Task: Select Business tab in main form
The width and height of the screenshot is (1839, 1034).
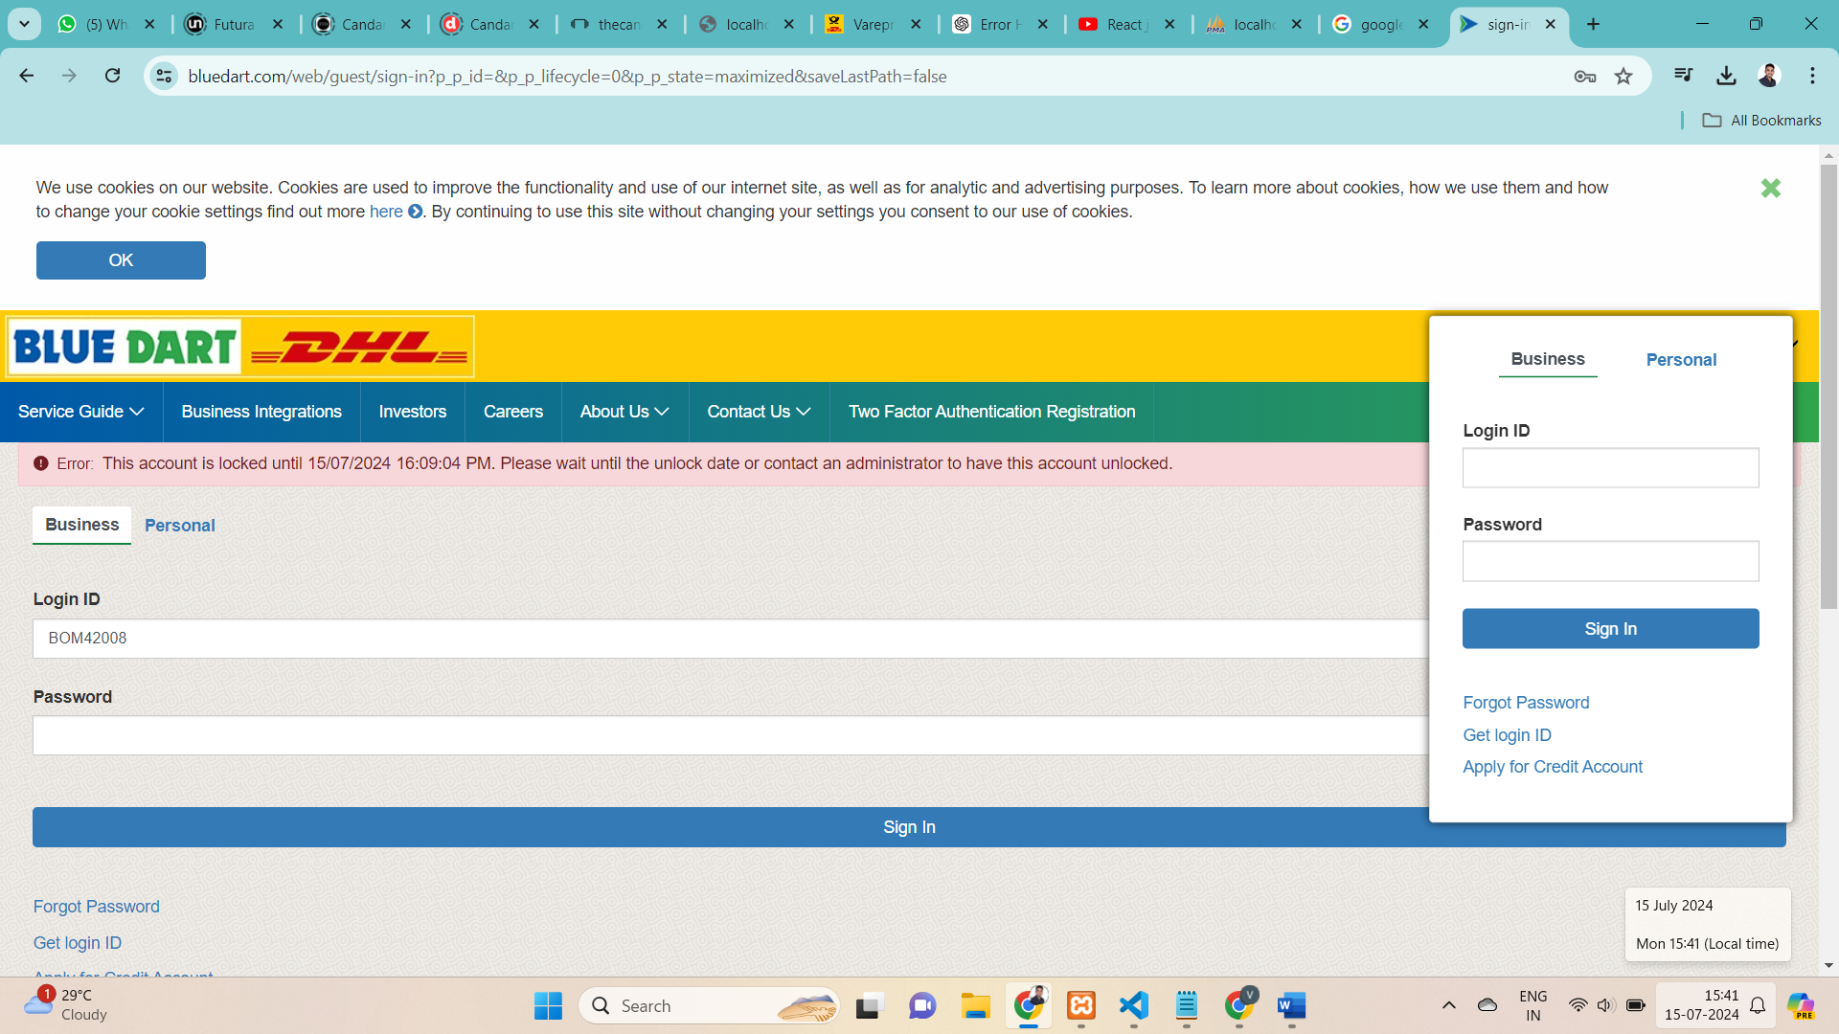Action: pos(82,525)
